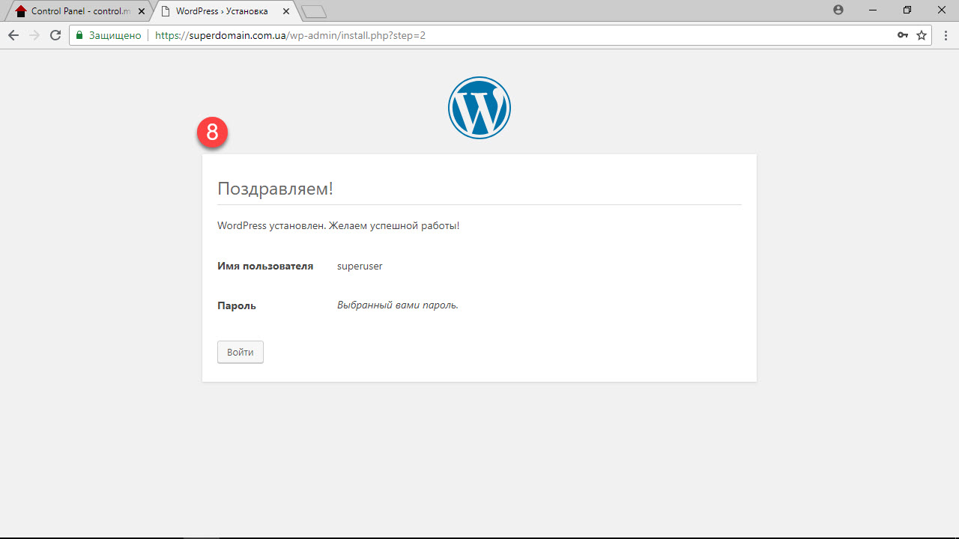
Task: Go back with browser back arrow
Action: (x=13, y=35)
